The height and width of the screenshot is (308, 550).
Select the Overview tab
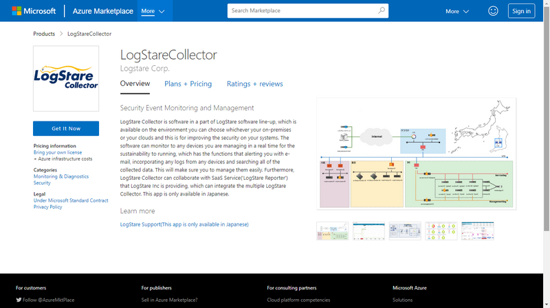pos(135,84)
